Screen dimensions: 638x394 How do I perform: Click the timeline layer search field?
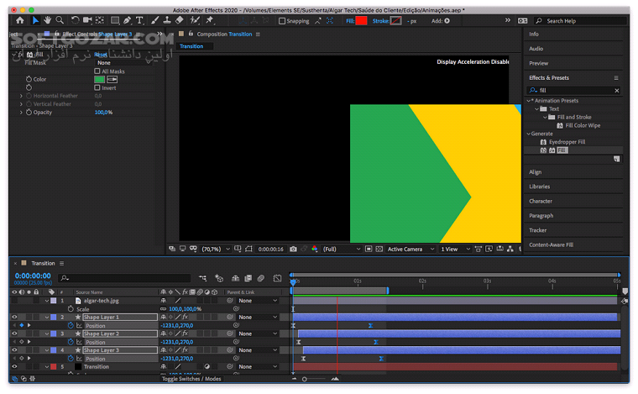click(125, 278)
